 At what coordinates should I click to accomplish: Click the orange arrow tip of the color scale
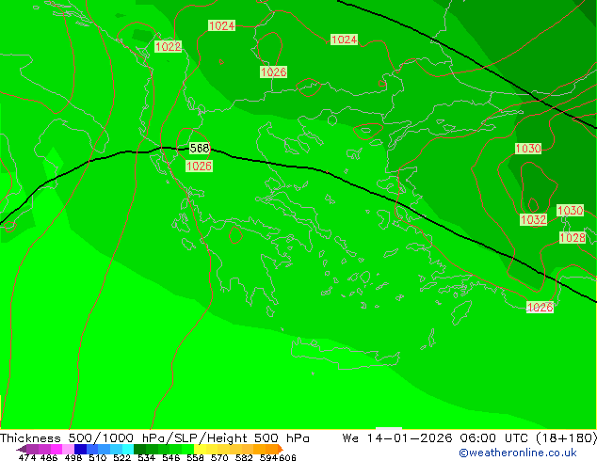pos(281,449)
